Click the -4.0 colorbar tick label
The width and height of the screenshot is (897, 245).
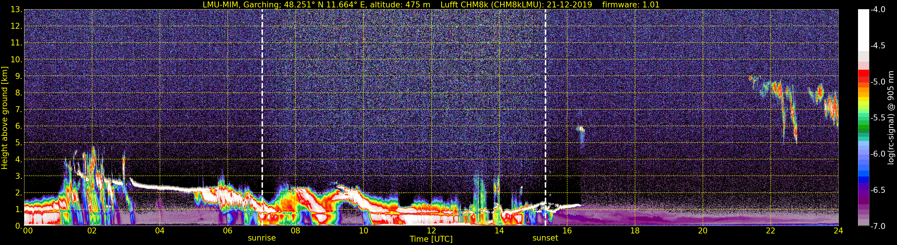877,10
